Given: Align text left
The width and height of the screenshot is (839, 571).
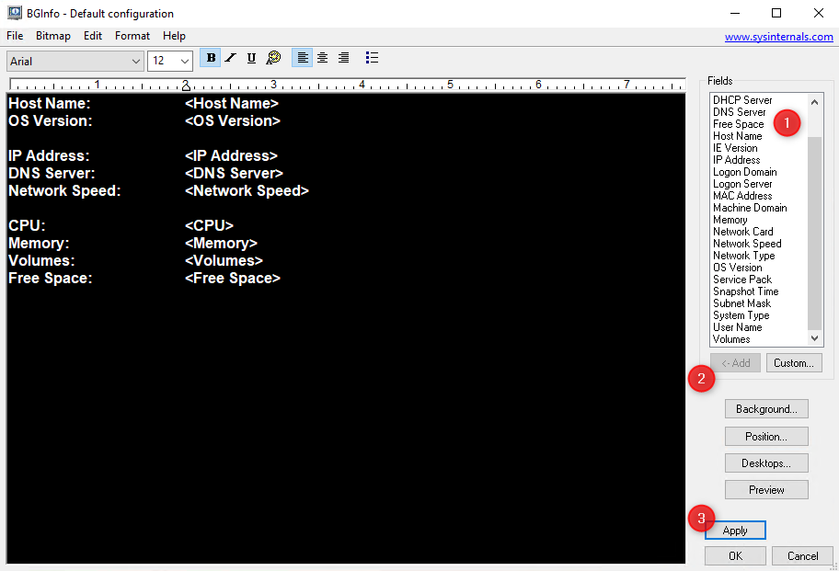Looking at the screenshot, I should click(x=303, y=58).
